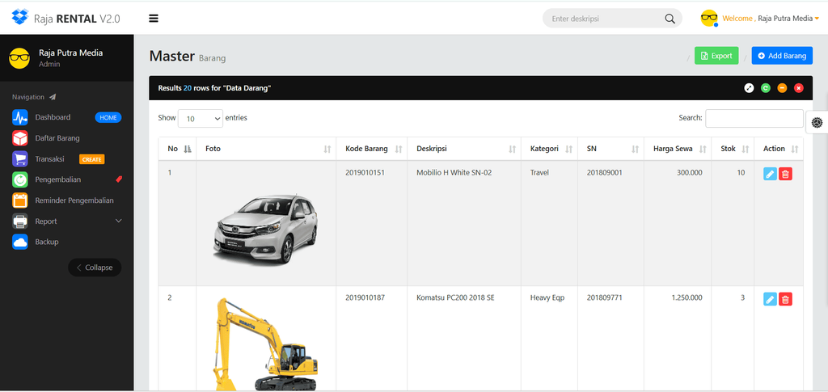
Task: Go to Dashboard menu item
Action: [x=53, y=117]
